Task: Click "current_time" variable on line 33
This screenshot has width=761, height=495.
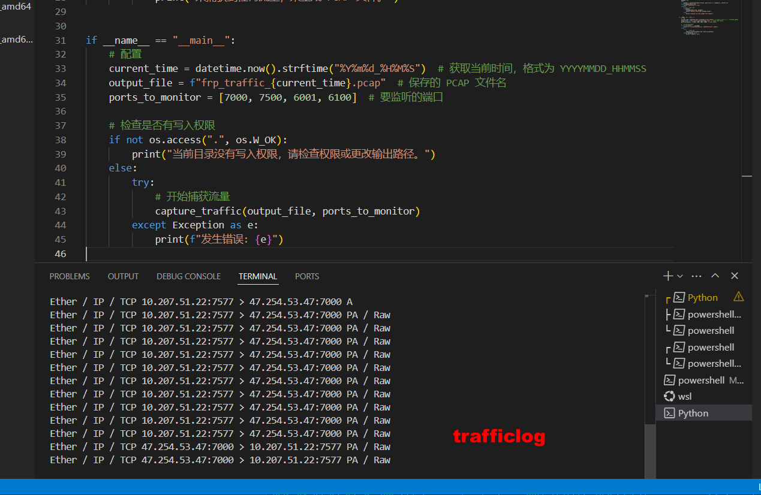Action: [x=143, y=68]
